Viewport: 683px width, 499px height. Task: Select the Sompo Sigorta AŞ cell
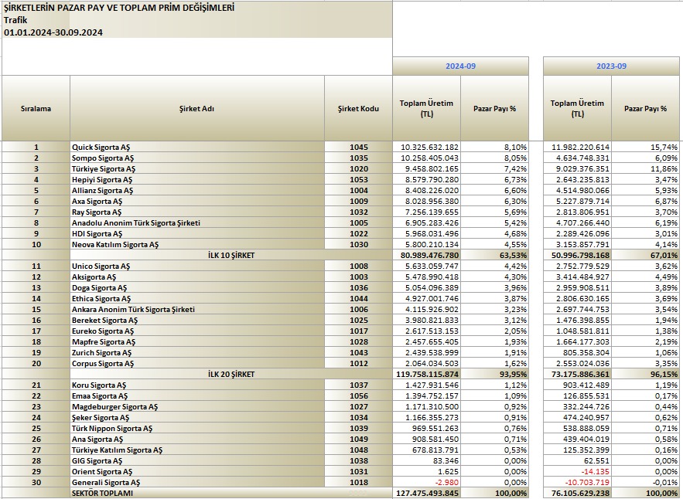click(x=197, y=158)
